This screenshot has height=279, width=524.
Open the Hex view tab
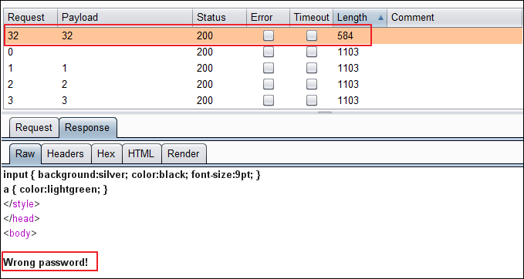click(106, 153)
